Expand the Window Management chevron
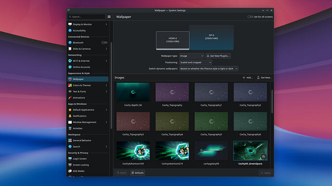Viewport: 332px width, 186px height. pos(106,122)
